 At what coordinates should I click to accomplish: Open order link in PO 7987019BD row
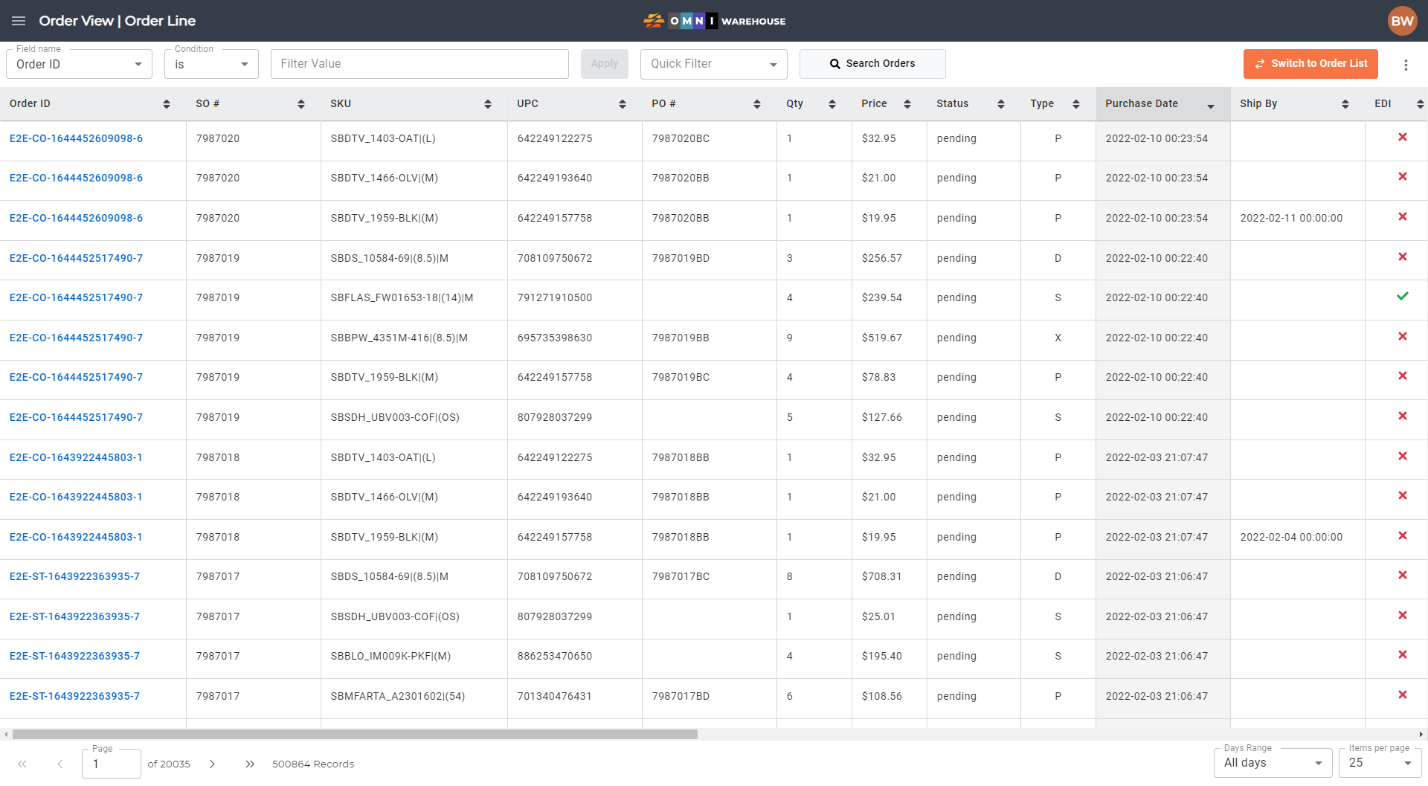click(x=76, y=258)
